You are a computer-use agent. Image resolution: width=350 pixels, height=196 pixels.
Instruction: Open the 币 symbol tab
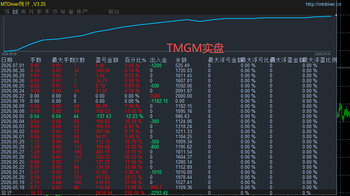(x=55, y=12)
